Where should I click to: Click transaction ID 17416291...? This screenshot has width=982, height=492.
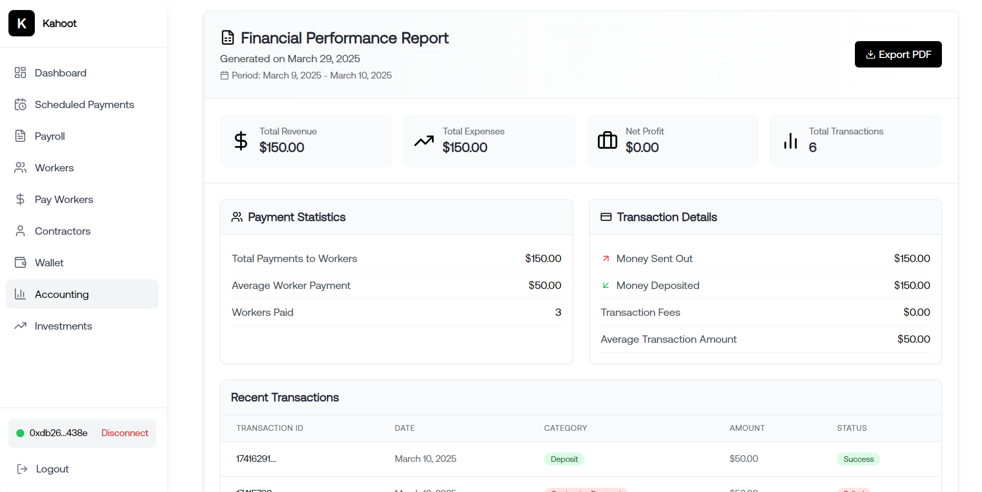[256, 459]
